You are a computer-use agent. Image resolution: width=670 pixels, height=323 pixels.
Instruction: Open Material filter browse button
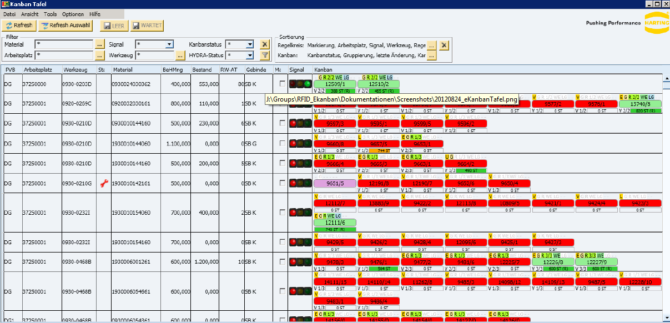[x=100, y=44]
